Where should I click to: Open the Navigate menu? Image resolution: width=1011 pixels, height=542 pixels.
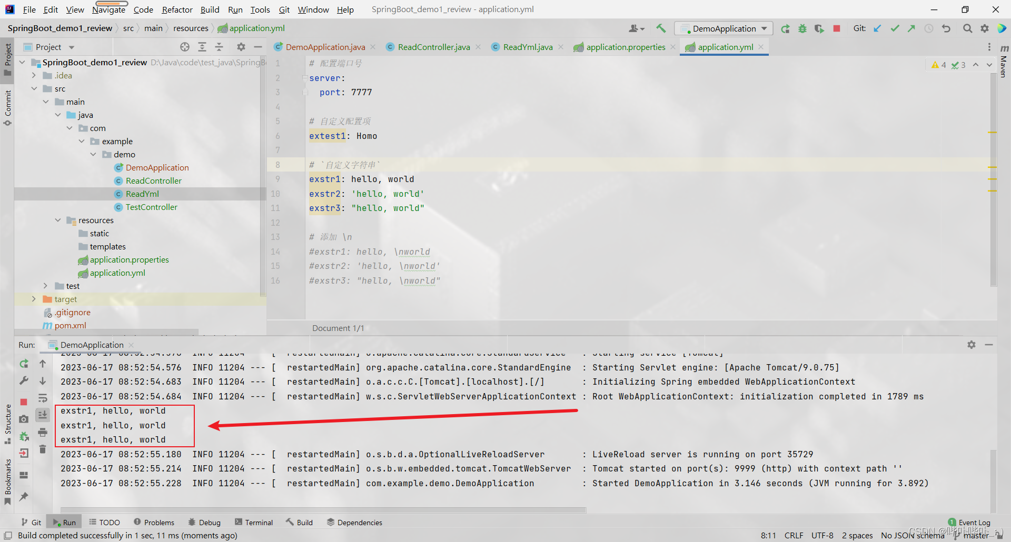click(x=108, y=9)
